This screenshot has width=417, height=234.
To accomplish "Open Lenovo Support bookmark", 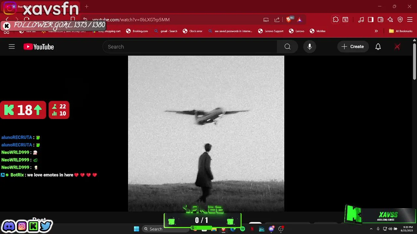I will [x=271, y=31].
